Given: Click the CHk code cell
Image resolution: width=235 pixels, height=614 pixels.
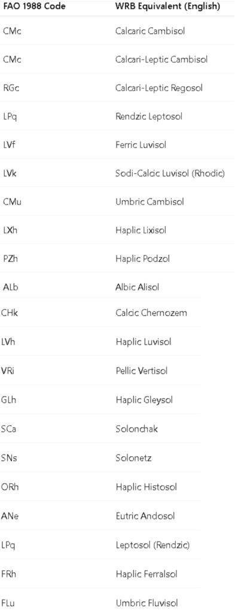Looking at the screenshot, I should (x=10, y=312).
